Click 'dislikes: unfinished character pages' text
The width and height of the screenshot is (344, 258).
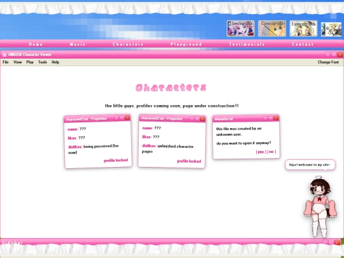[168, 148]
